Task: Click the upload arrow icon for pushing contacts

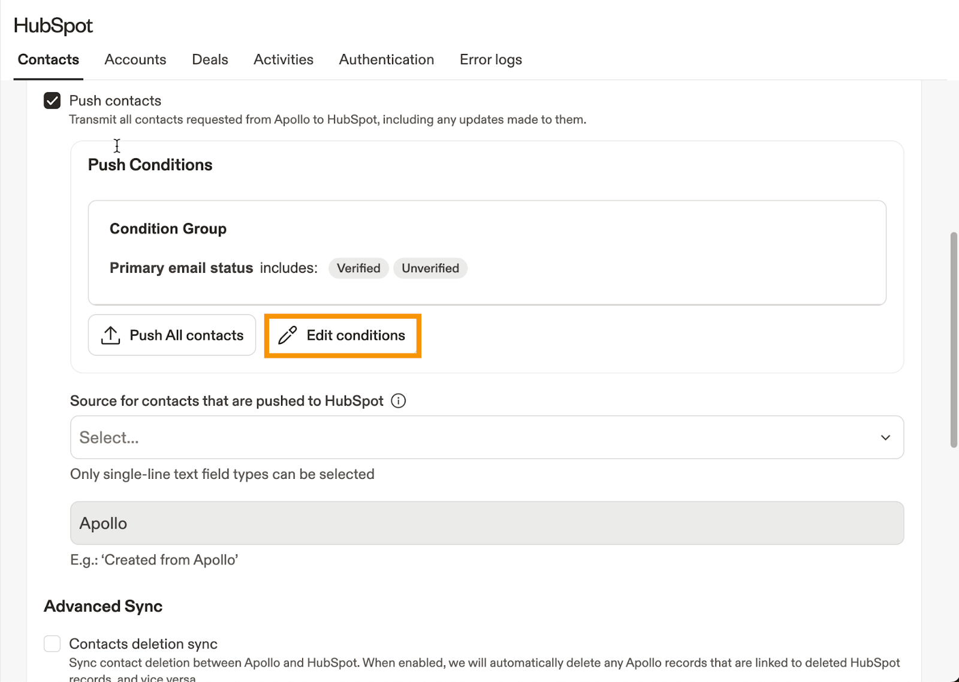Action: tap(110, 335)
